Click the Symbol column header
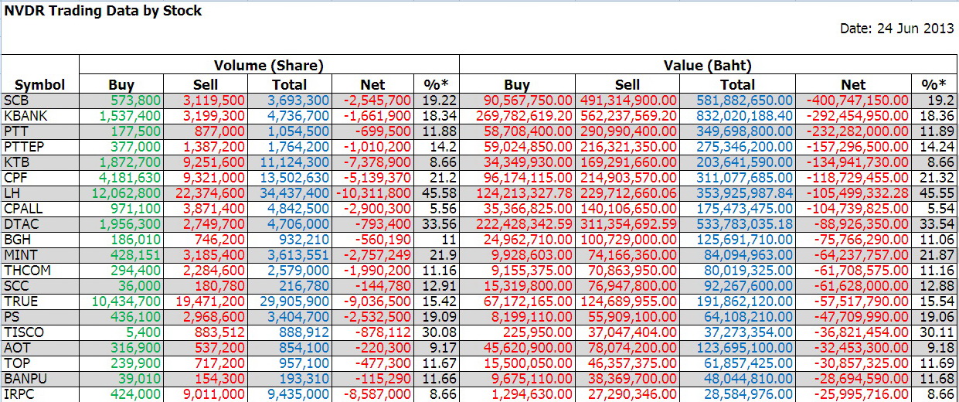Screen dimensions: 959x402 (x=40, y=85)
